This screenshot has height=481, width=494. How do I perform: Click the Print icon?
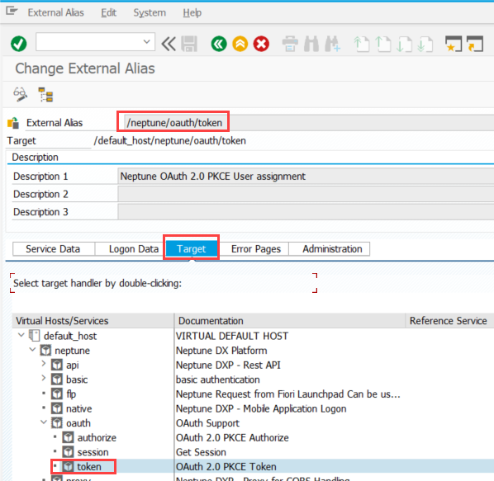tap(290, 44)
